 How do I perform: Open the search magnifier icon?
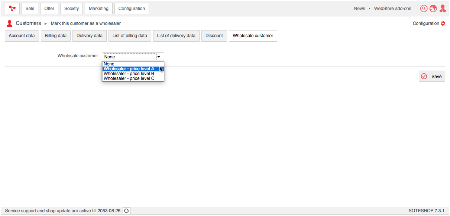click(x=424, y=9)
